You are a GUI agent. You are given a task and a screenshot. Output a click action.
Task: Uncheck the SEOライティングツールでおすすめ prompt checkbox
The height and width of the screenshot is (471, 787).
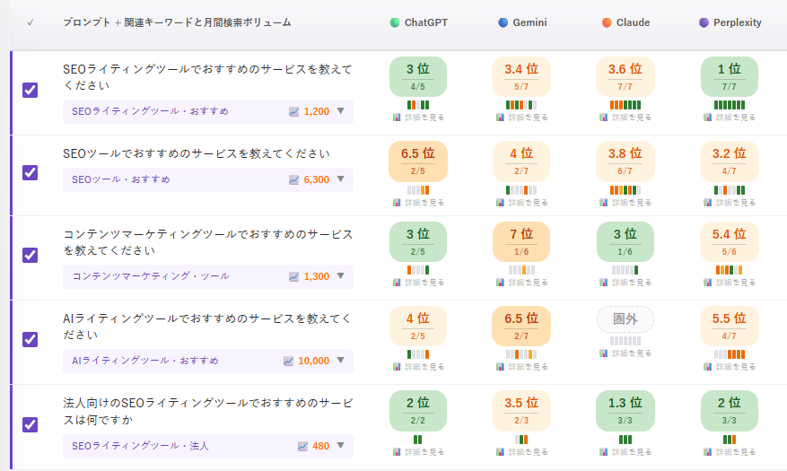point(31,91)
